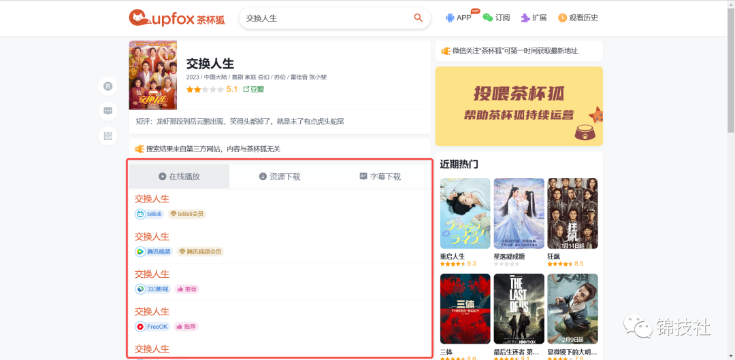Switch to the 字幕下载 tab
This screenshot has width=735, height=360.
tap(380, 177)
